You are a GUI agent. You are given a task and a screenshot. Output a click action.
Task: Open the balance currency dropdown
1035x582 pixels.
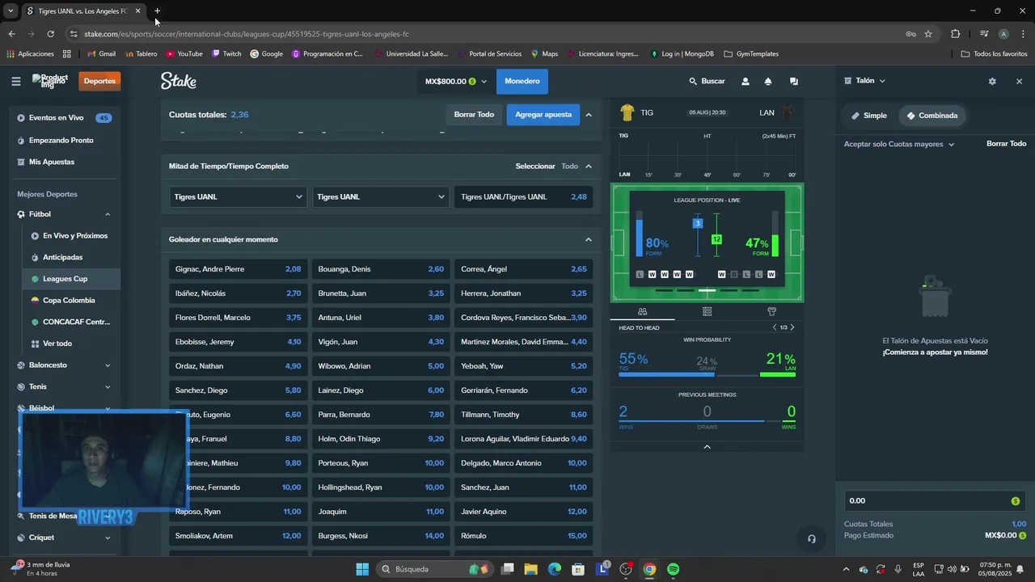click(456, 82)
